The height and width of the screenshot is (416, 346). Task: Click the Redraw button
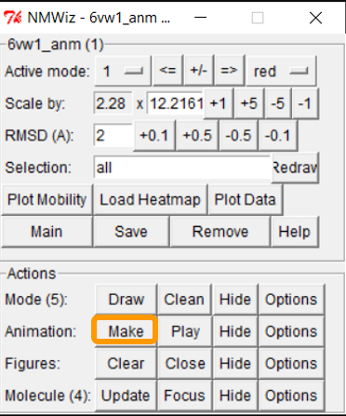295,168
